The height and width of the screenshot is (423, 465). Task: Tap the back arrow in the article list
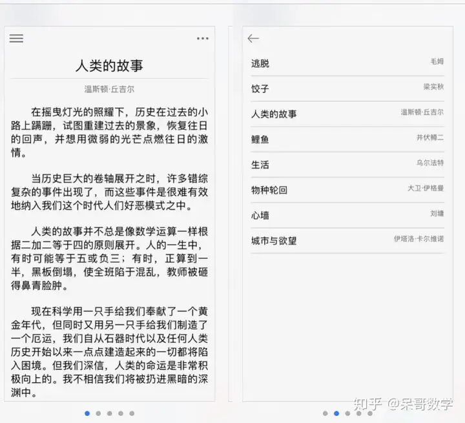click(x=253, y=39)
